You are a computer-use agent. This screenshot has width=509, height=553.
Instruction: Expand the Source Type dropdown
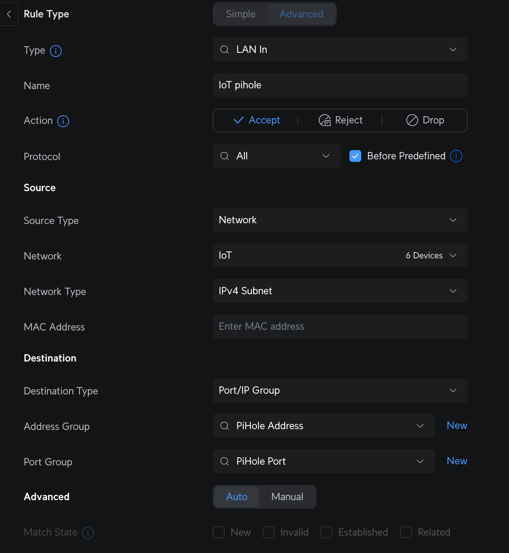click(340, 220)
